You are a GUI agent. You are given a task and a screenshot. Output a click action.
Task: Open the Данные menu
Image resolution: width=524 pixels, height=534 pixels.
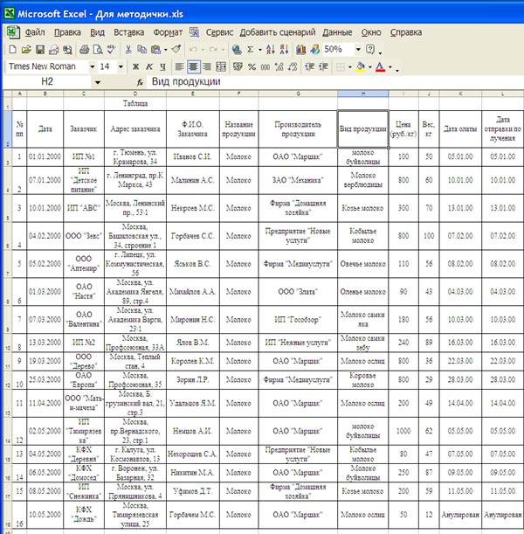[337, 32]
